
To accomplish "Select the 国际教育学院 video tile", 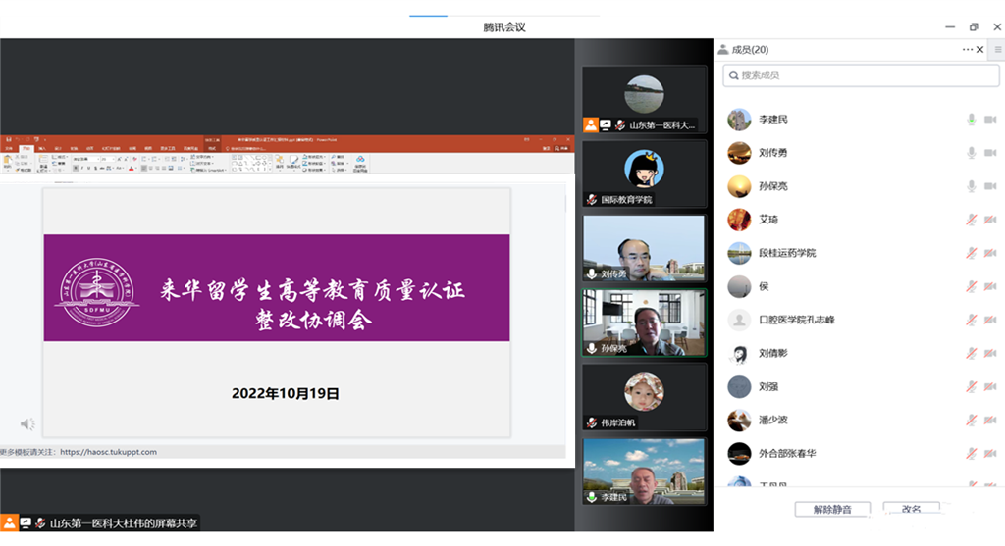I will (x=644, y=174).
